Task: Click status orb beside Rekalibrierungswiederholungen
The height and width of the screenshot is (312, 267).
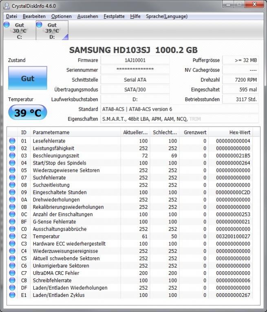Action: coord(12,207)
